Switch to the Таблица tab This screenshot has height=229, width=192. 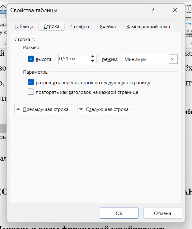coord(24,27)
